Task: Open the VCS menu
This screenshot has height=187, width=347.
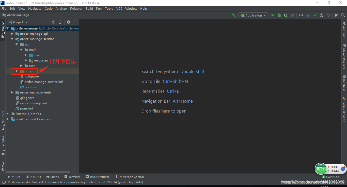Action: click(119, 9)
